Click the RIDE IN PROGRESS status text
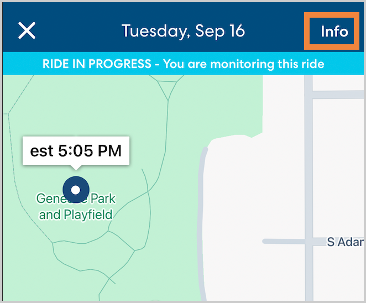This screenshot has height=303, width=366. 98,64
